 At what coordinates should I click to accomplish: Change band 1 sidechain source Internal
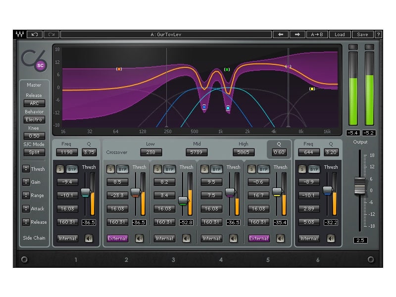point(67,239)
